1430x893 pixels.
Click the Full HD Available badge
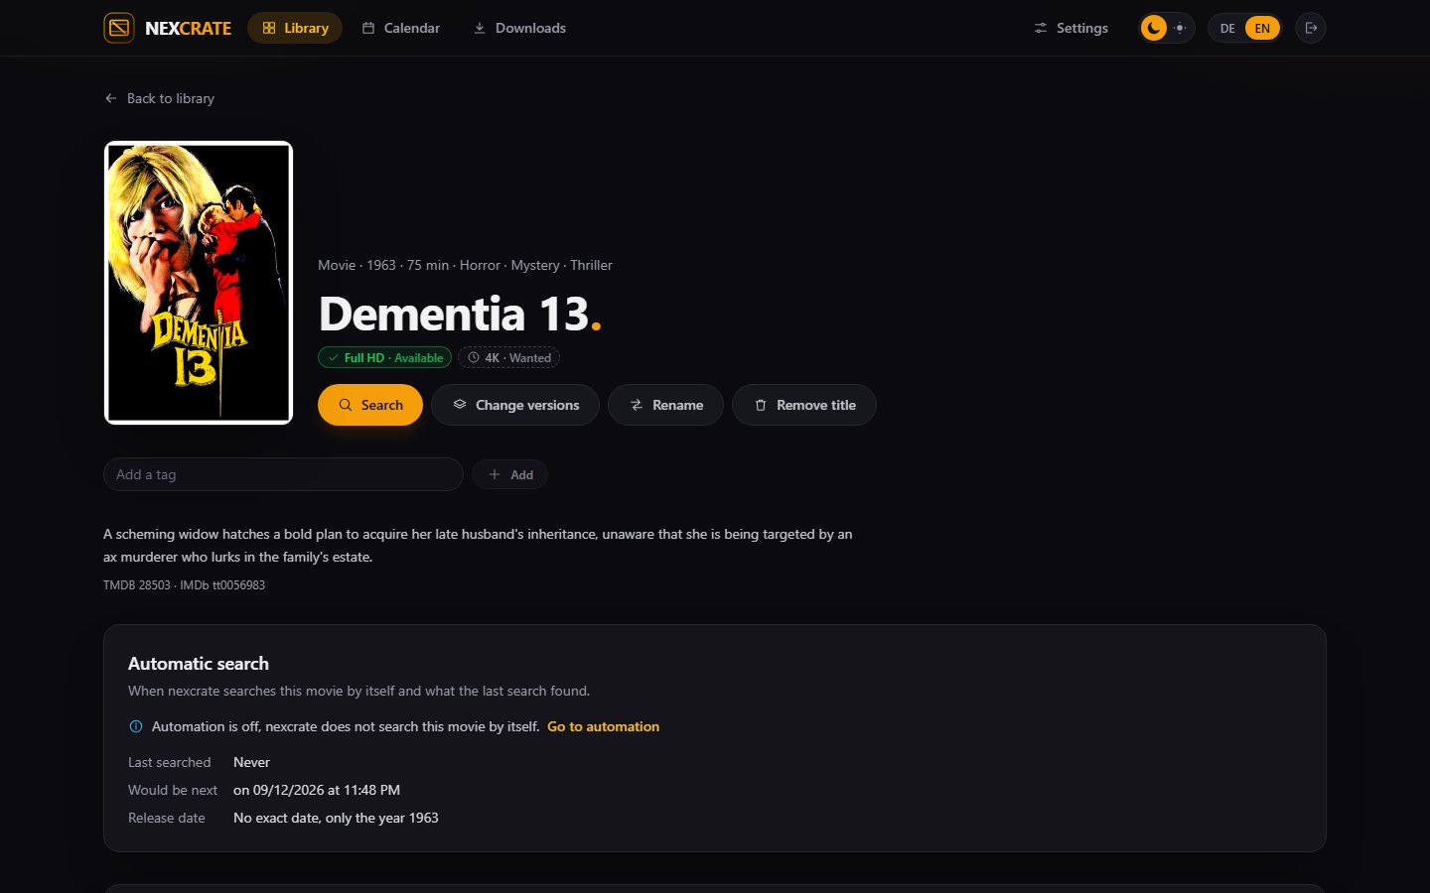click(384, 357)
